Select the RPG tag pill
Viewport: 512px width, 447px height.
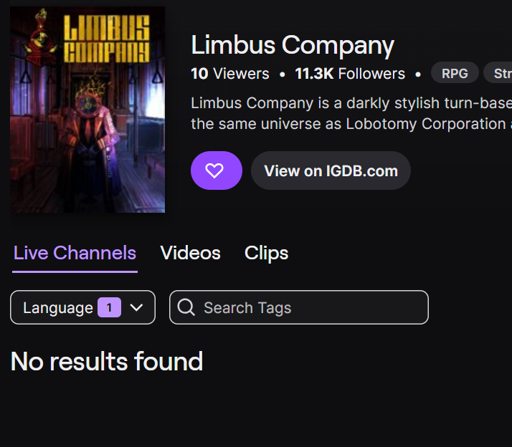pos(455,73)
